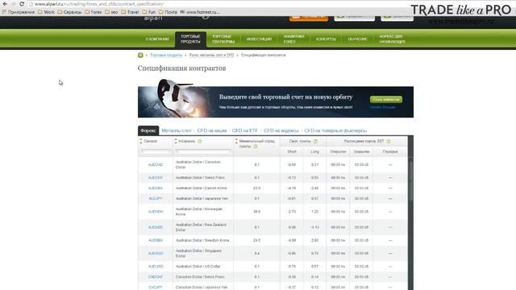
Task: Click the alpari logo
Action: 153,18
